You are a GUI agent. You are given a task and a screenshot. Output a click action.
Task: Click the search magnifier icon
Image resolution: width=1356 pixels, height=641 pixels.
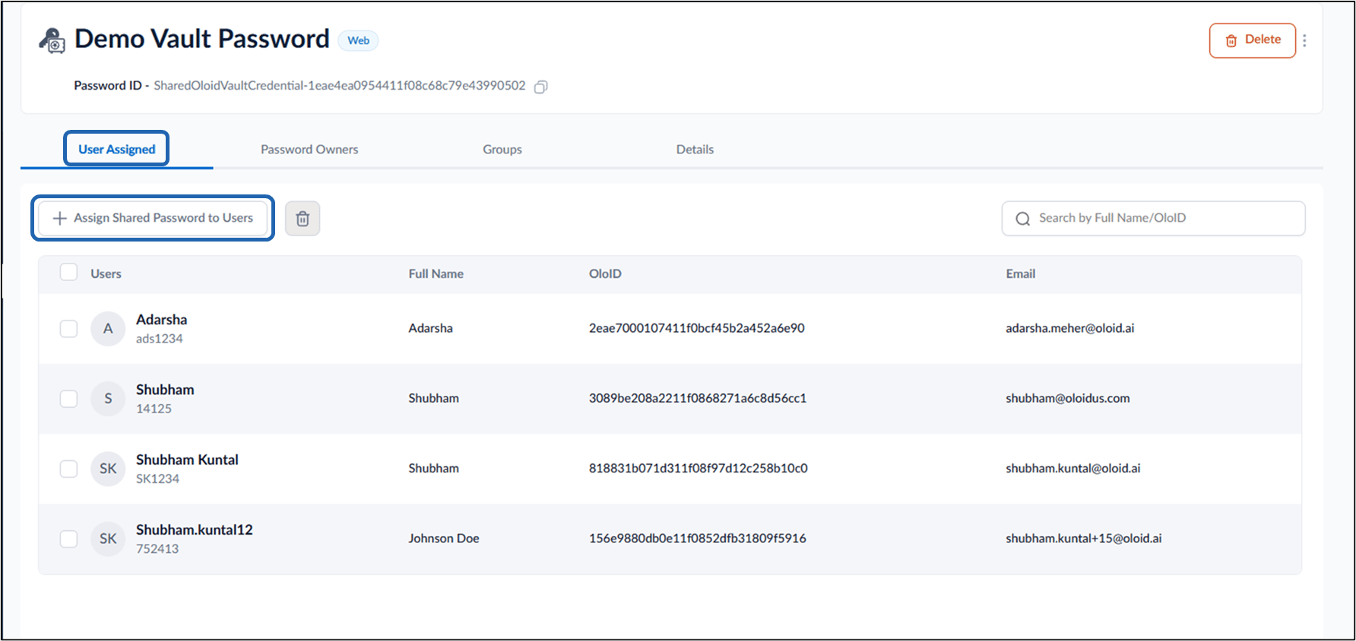[x=1023, y=219]
